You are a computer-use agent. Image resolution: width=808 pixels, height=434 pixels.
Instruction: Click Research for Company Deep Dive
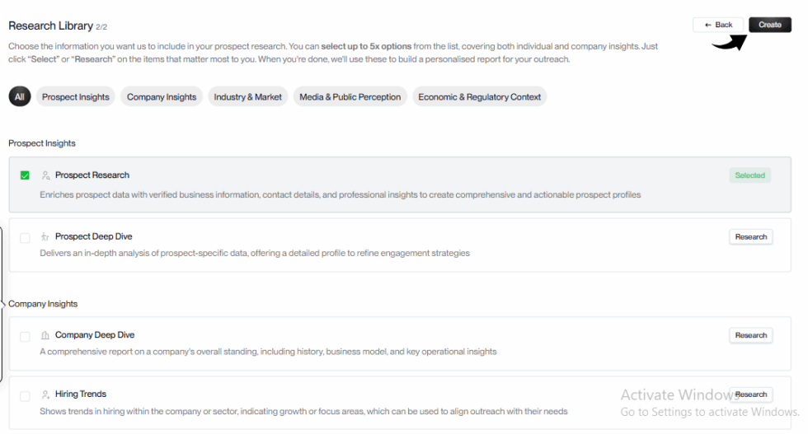(750, 335)
